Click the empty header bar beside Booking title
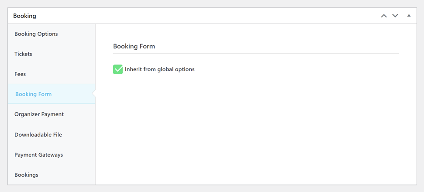The width and height of the screenshot is (424, 192). pos(196,16)
